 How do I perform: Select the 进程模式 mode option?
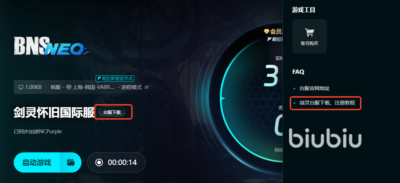[131, 87]
